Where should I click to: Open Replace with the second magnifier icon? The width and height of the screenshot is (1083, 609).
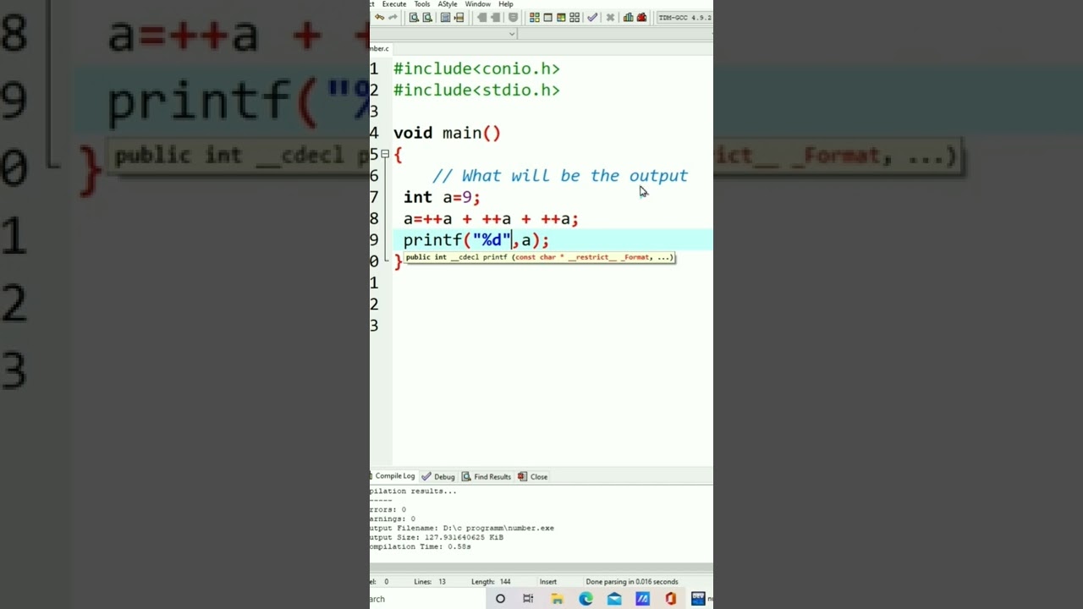(427, 17)
